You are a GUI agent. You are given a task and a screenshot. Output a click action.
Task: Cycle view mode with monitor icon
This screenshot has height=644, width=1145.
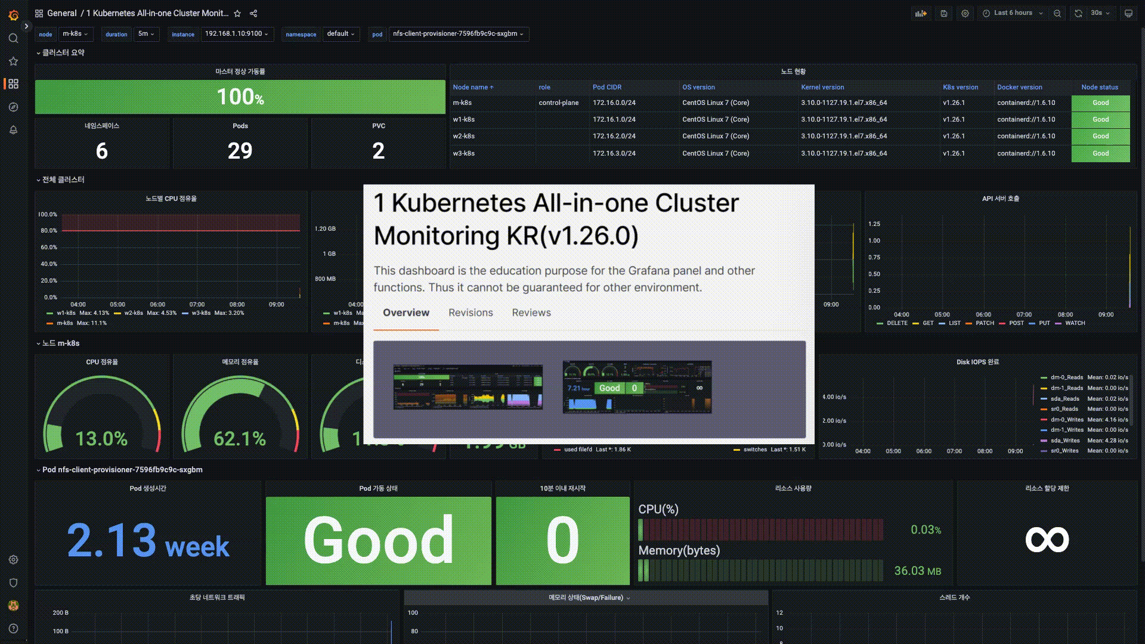(1128, 13)
